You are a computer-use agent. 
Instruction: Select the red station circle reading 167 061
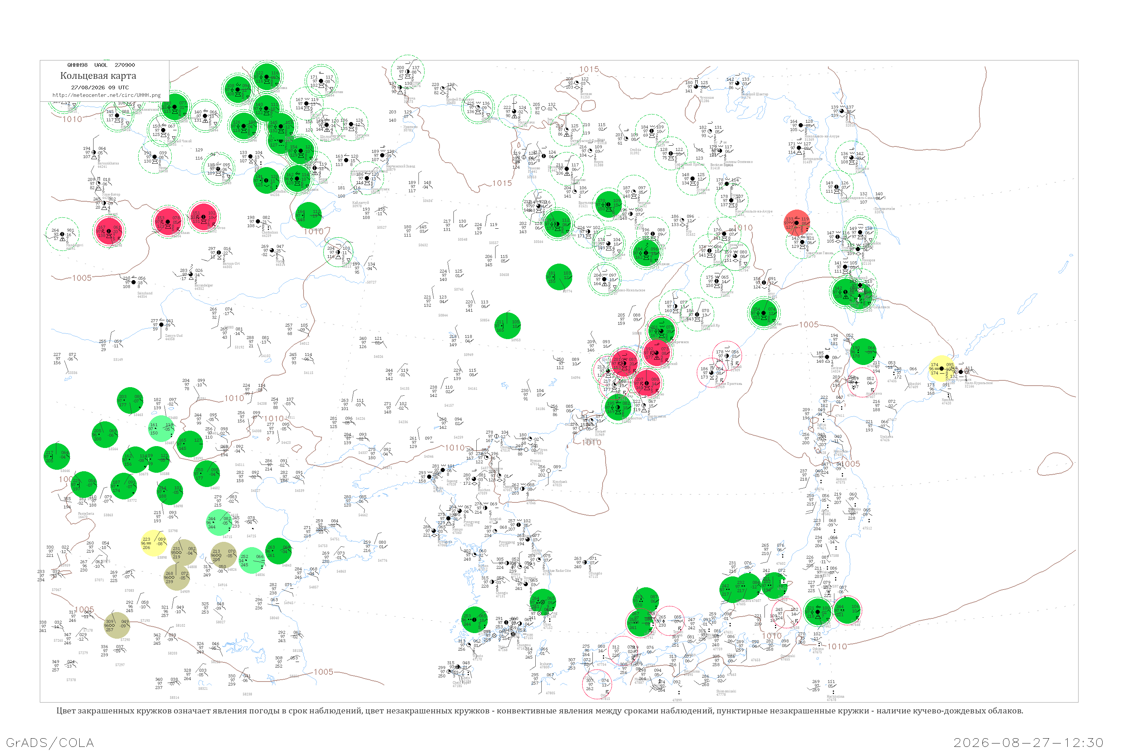[109, 231]
